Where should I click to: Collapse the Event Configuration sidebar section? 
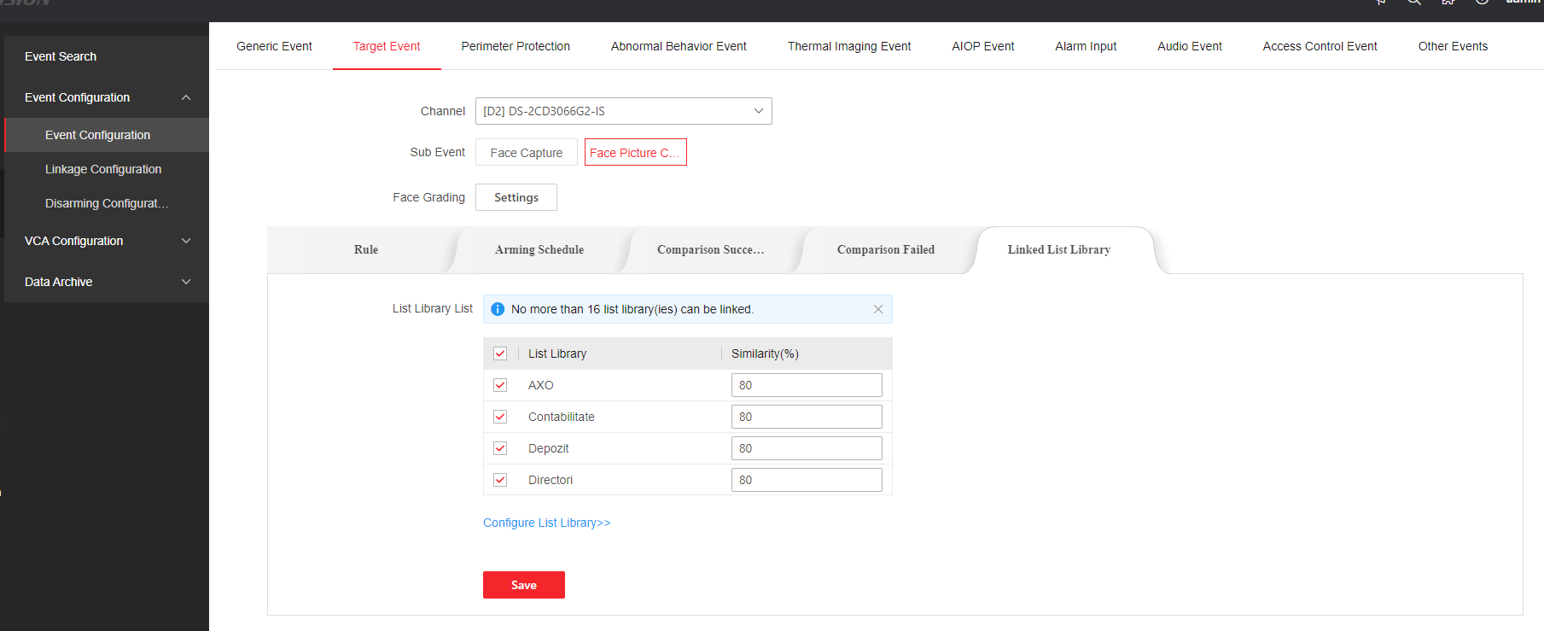[186, 97]
